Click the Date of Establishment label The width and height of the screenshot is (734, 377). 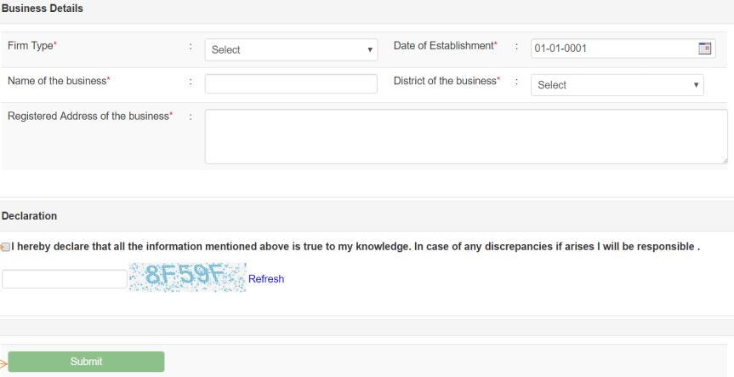click(x=443, y=45)
